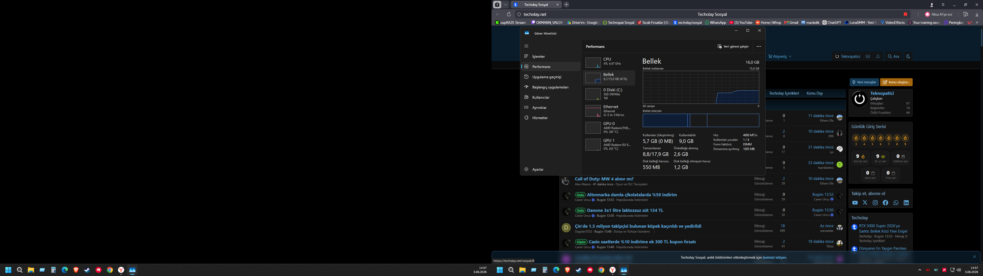Click AMD software tray icon
Image resolution: width=983 pixels, height=276 pixels.
(944, 270)
